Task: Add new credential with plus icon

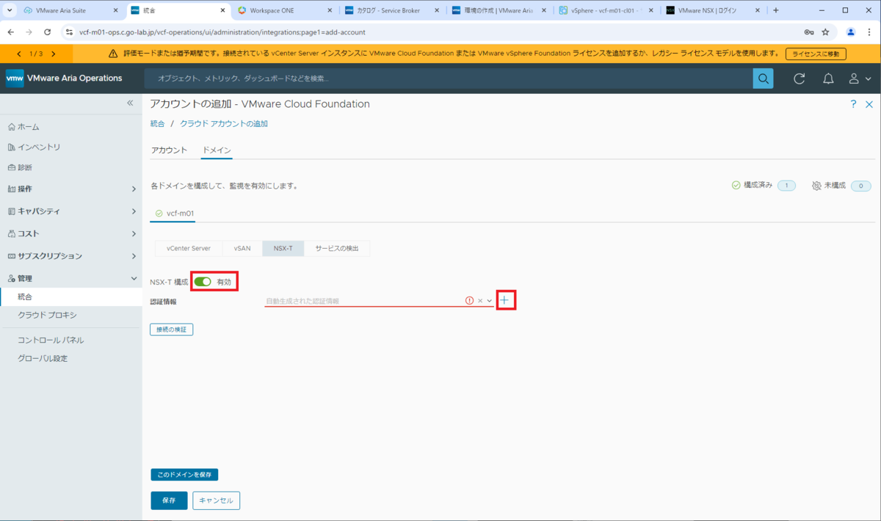Action: tap(504, 300)
